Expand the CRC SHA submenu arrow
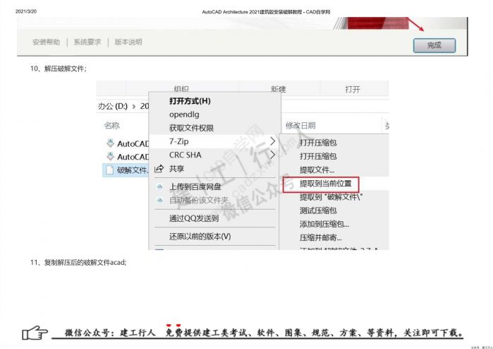 point(273,155)
